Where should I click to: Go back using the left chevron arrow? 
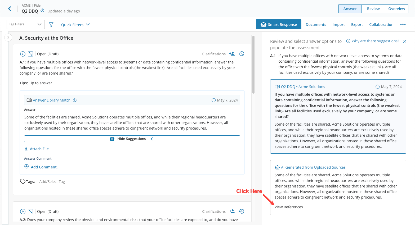click(10, 9)
